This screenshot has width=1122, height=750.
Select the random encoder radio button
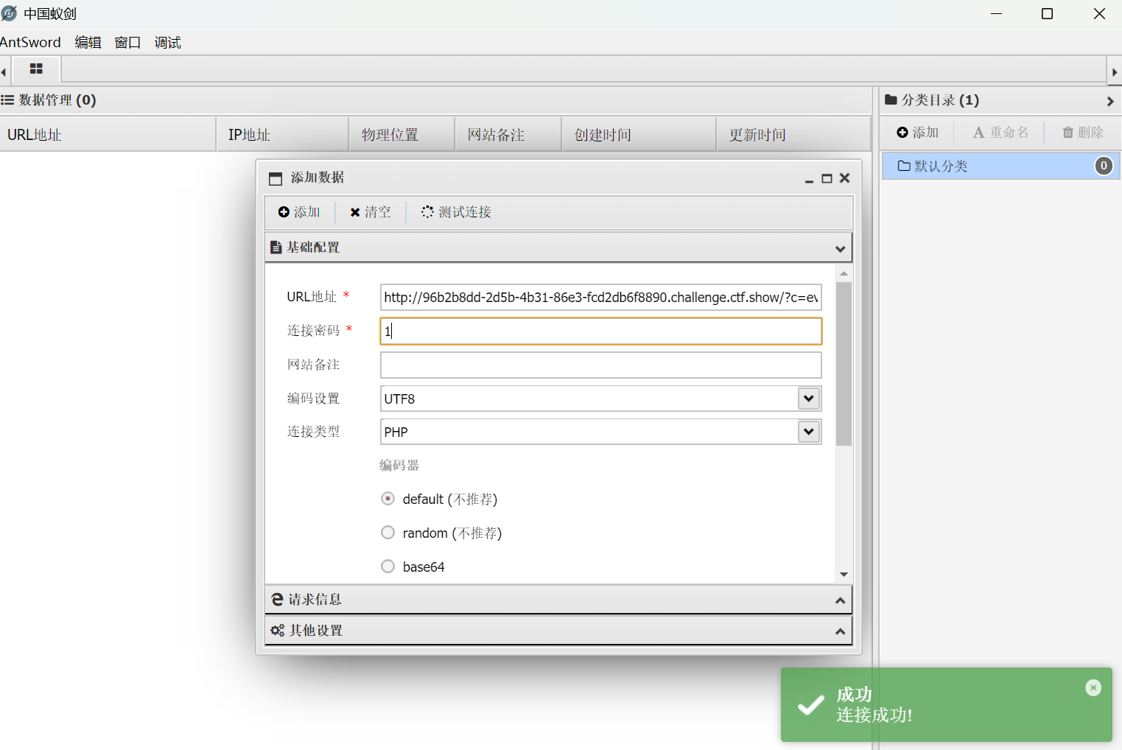388,533
